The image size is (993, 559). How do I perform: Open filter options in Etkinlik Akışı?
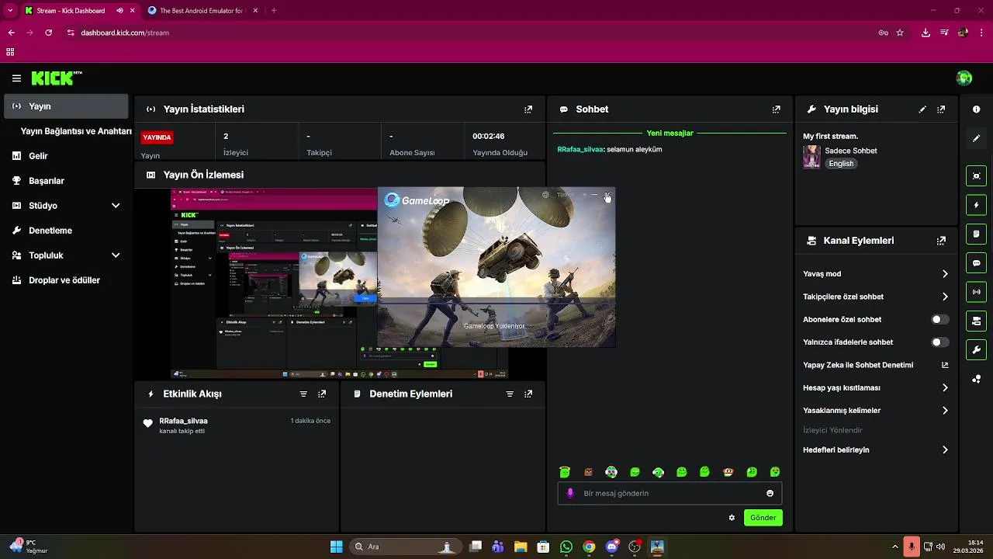pyautogui.click(x=303, y=394)
